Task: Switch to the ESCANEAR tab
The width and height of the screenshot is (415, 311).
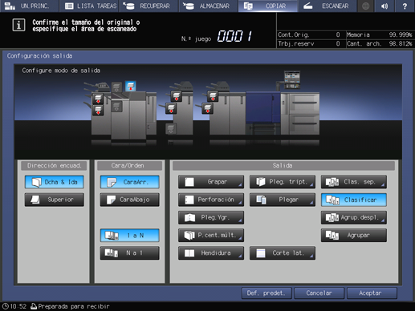Action: (328, 6)
